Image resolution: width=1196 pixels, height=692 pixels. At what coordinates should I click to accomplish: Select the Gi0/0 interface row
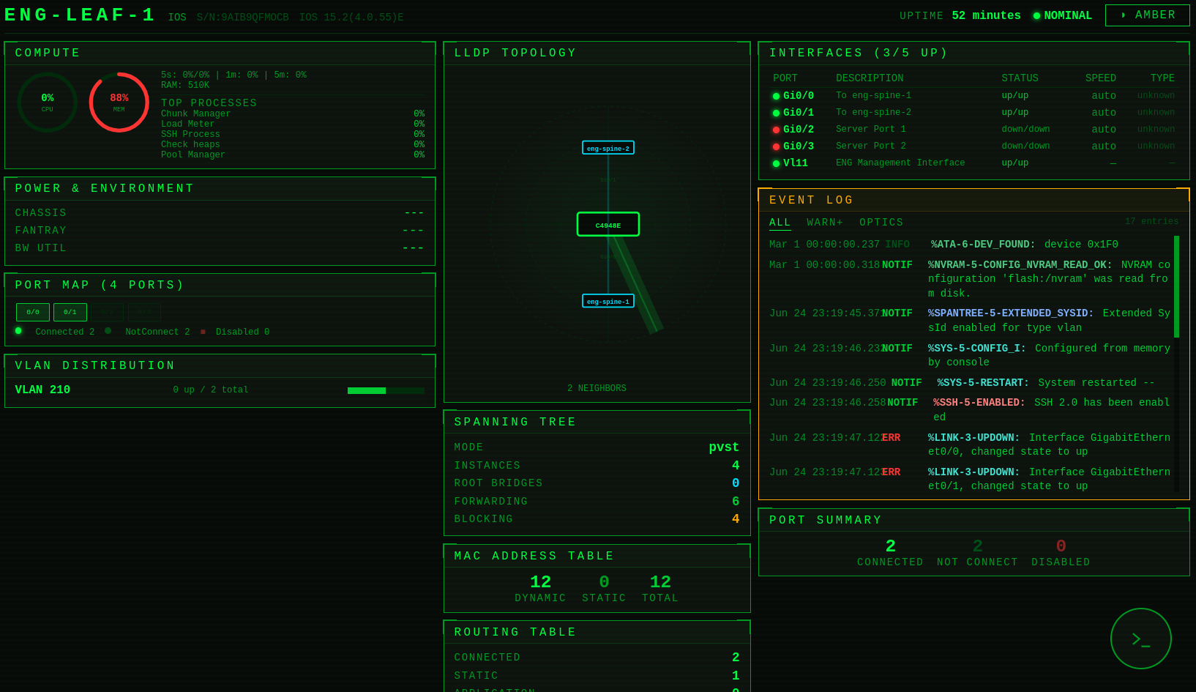click(973, 96)
